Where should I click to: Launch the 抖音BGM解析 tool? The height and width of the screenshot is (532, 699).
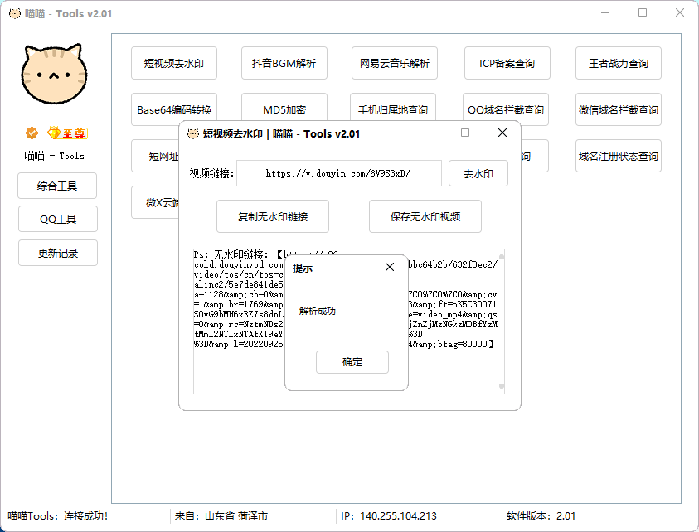pos(284,63)
